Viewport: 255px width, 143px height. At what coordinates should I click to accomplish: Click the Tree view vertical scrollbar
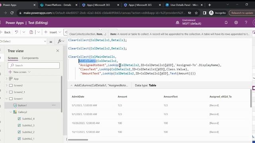point(61,94)
